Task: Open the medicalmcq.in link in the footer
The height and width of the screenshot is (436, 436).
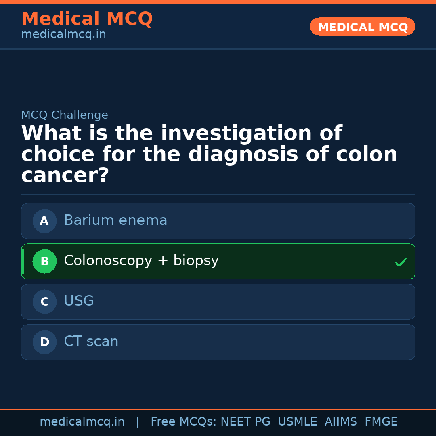Action: click(82, 422)
